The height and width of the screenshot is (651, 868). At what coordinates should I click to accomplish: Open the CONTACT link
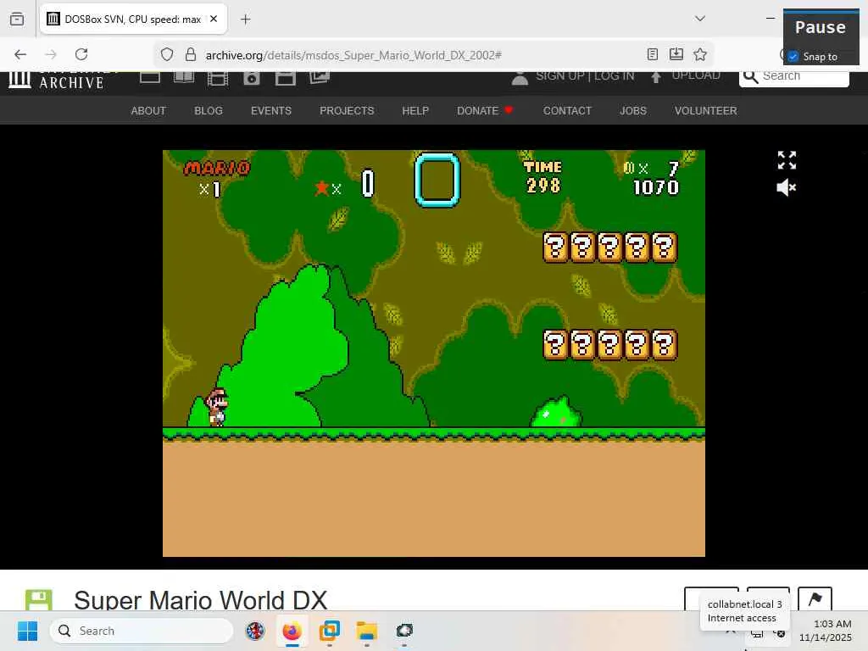click(x=567, y=111)
